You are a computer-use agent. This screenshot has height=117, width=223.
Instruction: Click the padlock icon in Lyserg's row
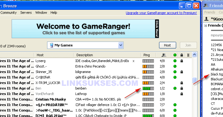point(182,61)
